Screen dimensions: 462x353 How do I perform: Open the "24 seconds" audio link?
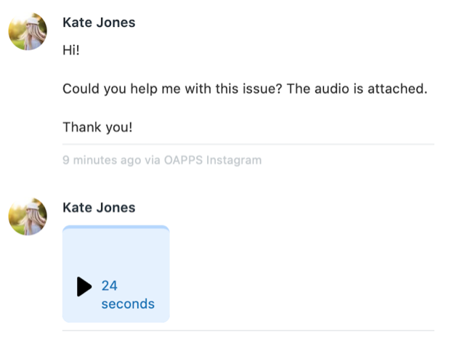point(128,295)
